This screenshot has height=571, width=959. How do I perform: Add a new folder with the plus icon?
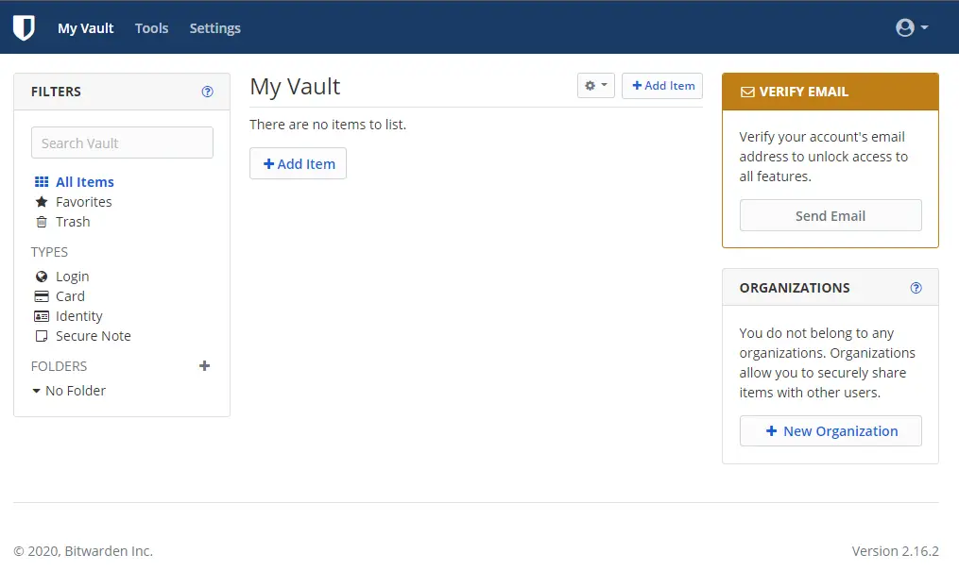(204, 366)
